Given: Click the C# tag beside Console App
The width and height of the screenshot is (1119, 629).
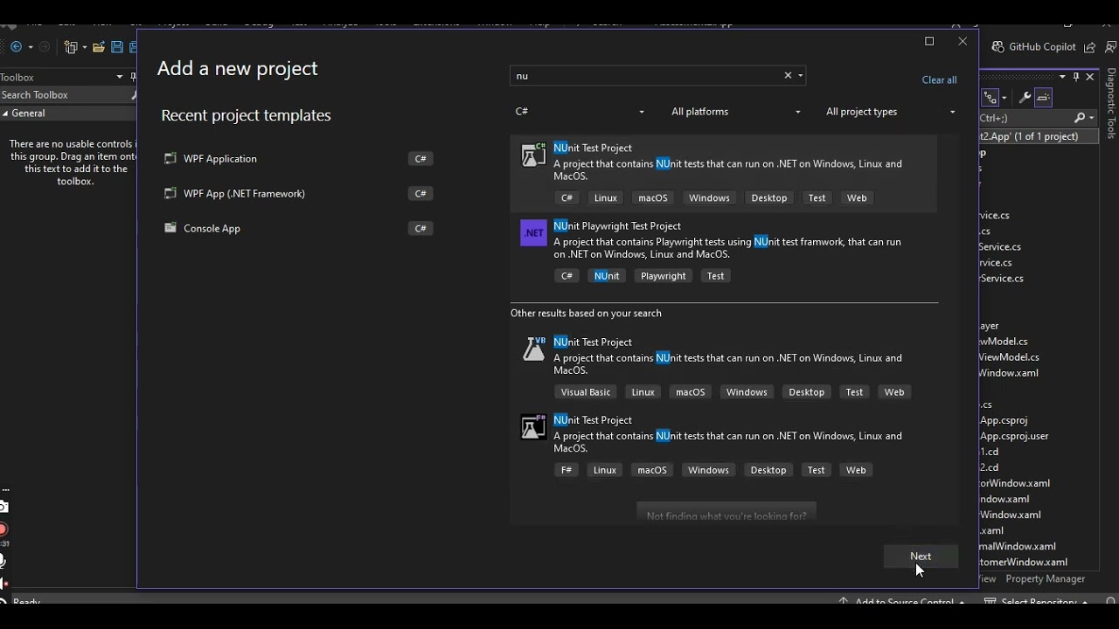Looking at the screenshot, I should (x=420, y=228).
